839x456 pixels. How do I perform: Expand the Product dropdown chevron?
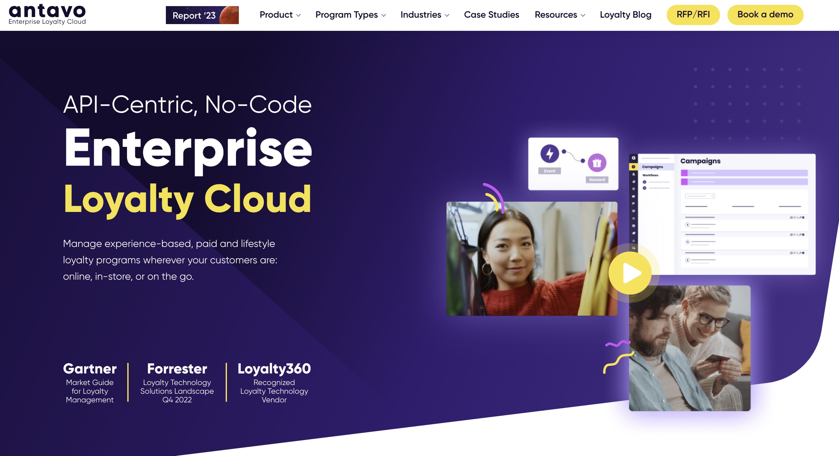click(x=298, y=15)
